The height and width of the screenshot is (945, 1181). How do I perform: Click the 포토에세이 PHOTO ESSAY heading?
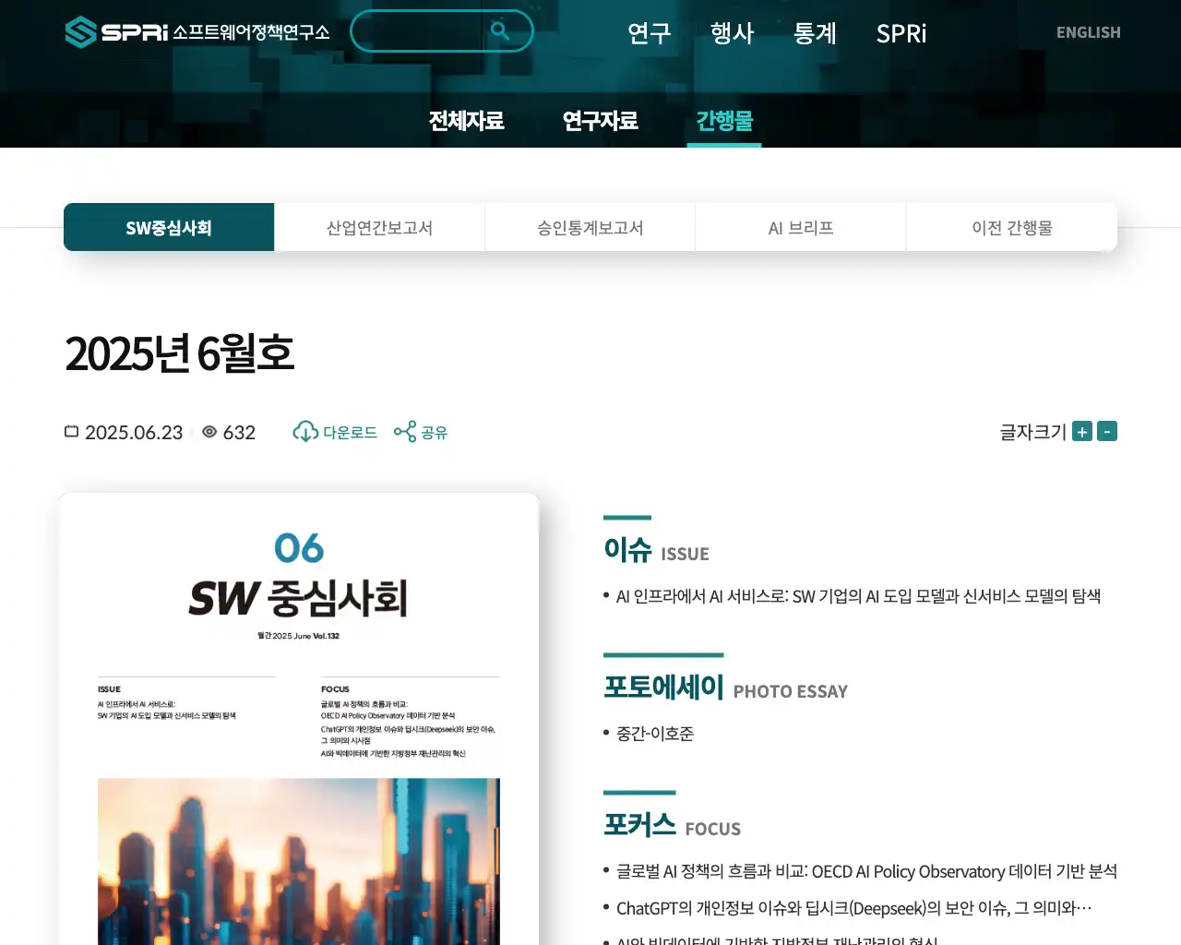tap(725, 688)
